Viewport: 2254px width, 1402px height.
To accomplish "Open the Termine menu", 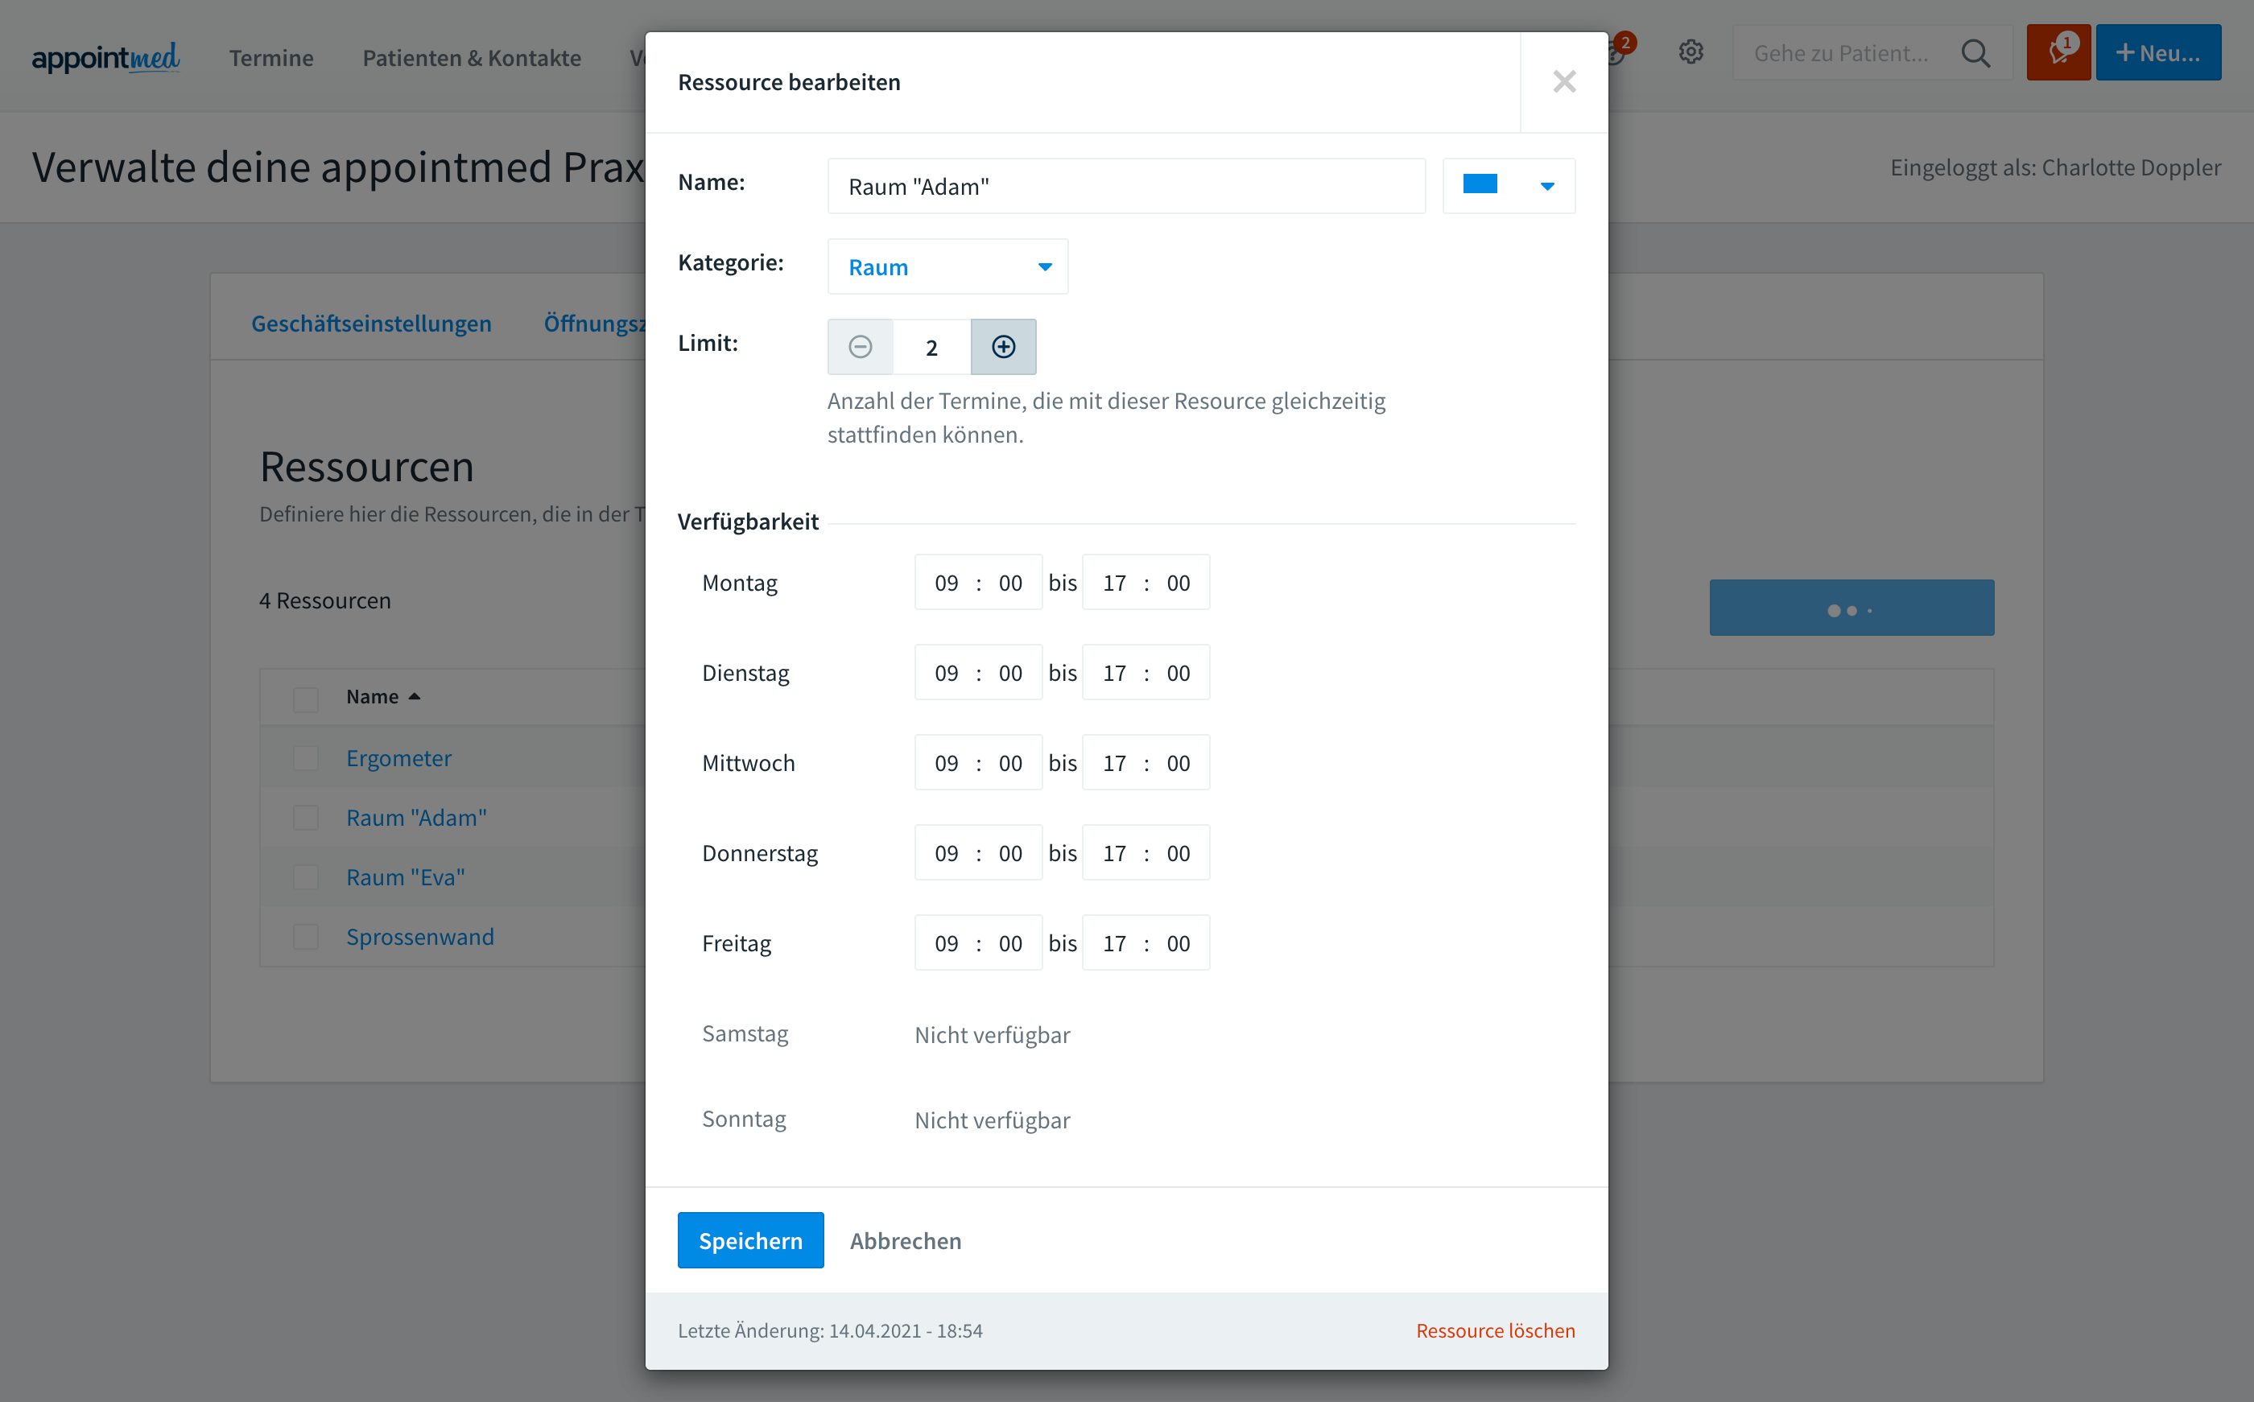I will click(270, 57).
